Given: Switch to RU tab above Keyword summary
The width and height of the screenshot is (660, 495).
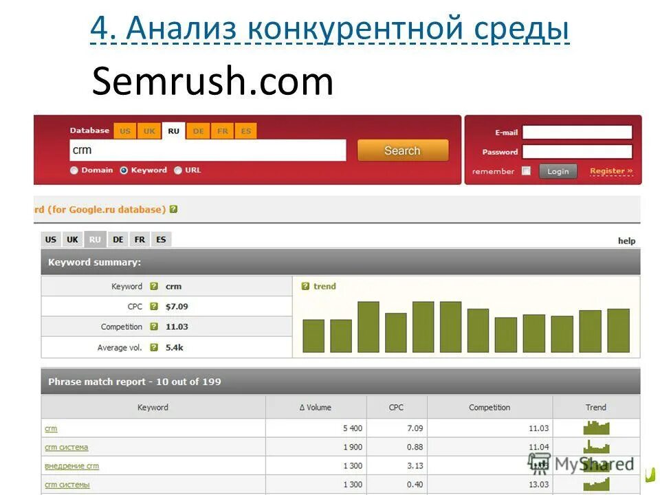Looking at the screenshot, I should (x=95, y=239).
